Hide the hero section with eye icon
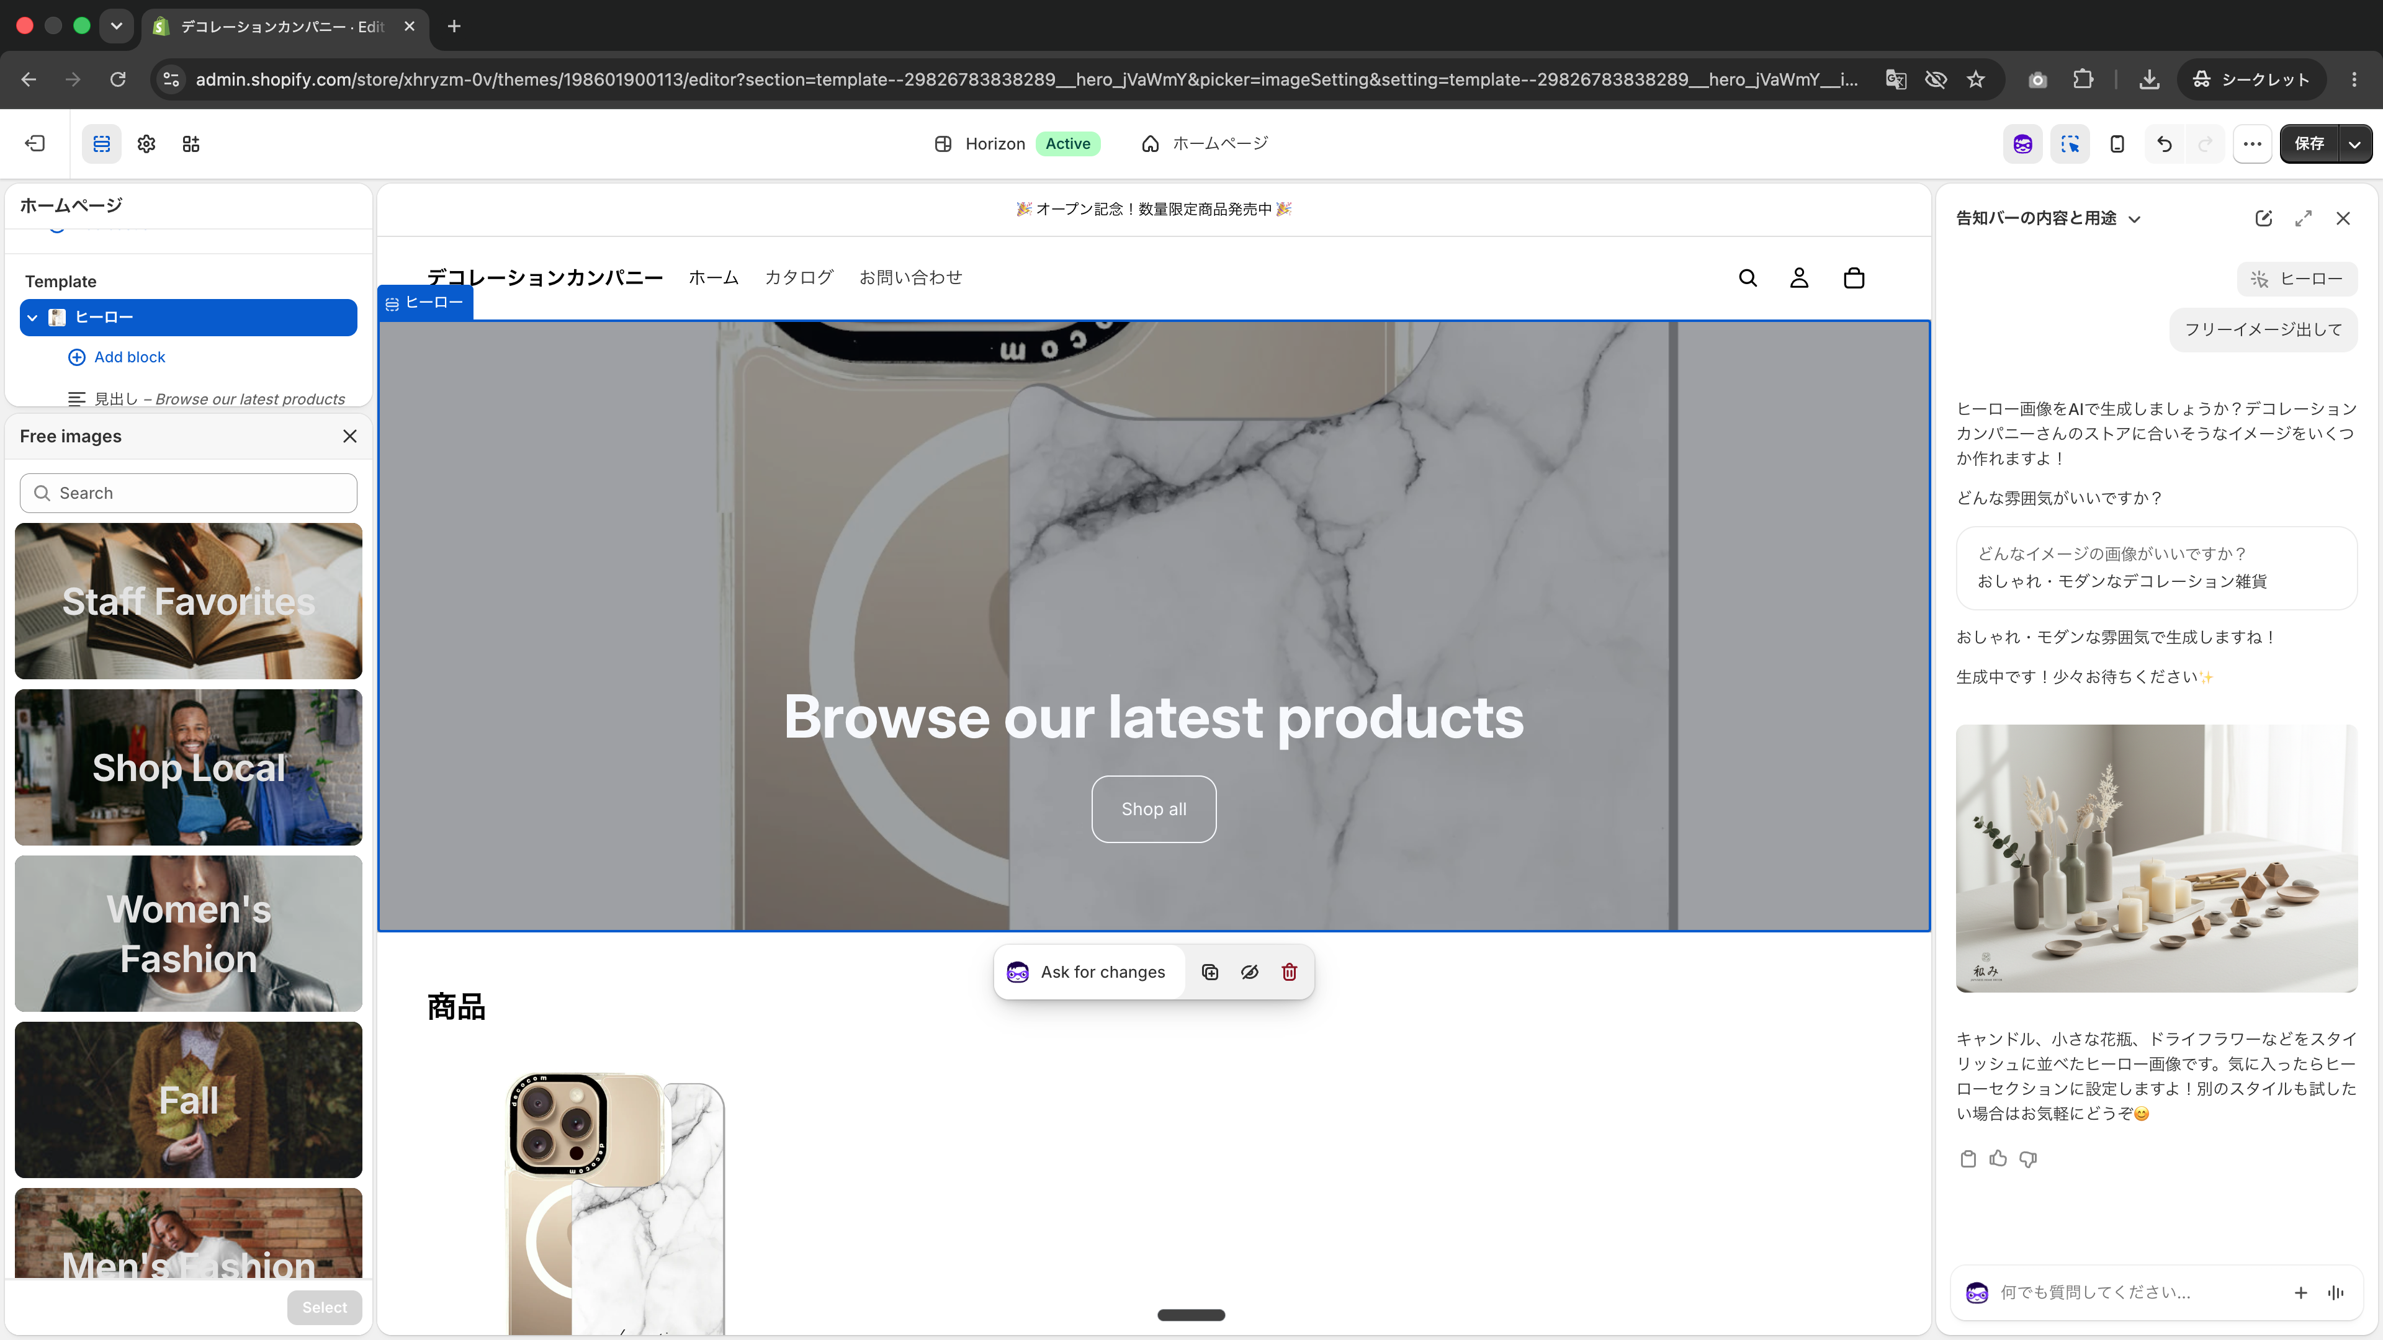The width and height of the screenshot is (2383, 1340). 1250,972
